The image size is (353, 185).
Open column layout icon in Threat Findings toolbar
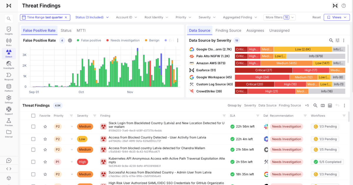(323, 105)
